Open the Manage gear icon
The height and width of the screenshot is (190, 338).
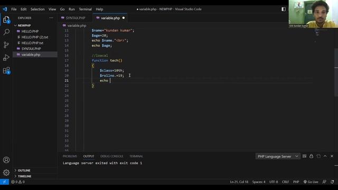(6, 173)
